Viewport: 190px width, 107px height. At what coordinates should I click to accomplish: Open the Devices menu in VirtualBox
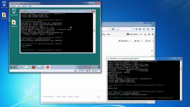tap(24, 6)
